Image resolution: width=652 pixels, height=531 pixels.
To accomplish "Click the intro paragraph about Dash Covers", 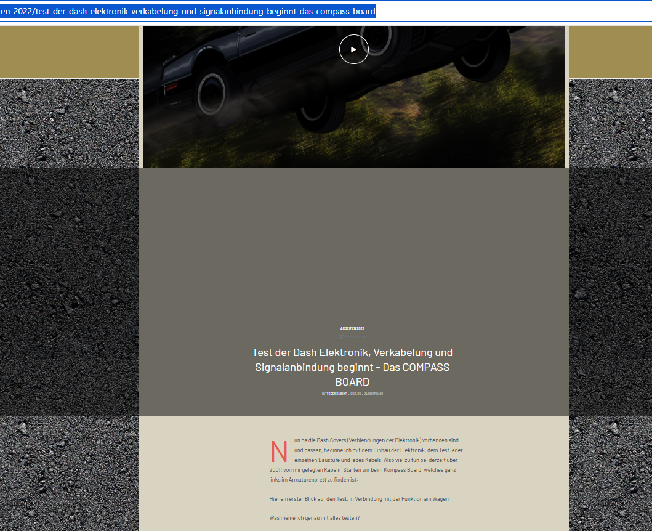I will 366,460.
